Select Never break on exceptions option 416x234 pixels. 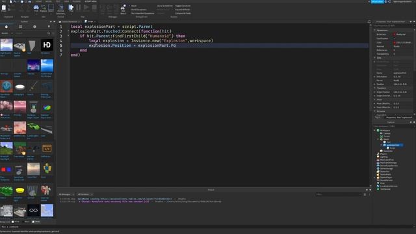pos(134,6)
